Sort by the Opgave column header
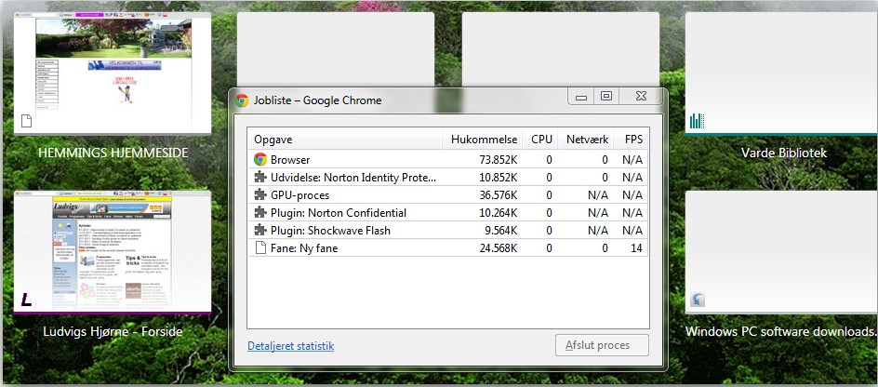 click(345, 140)
